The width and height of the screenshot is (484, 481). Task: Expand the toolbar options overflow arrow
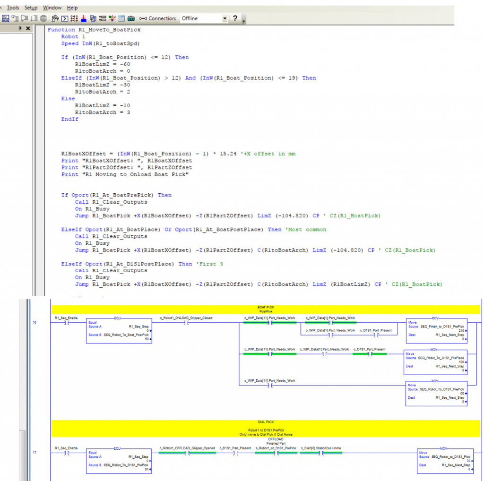coord(243,20)
